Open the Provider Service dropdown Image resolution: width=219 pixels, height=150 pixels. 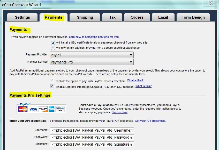(92, 62)
